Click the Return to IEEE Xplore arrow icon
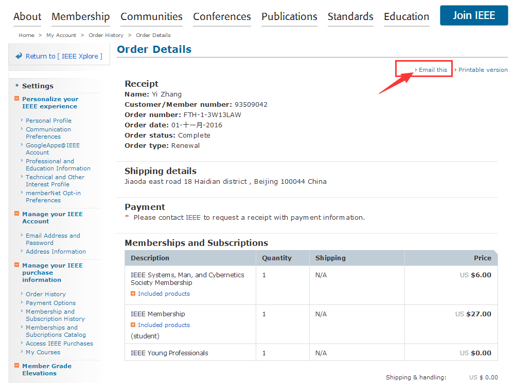Image resolution: width=514 pixels, height=383 pixels. click(19, 56)
